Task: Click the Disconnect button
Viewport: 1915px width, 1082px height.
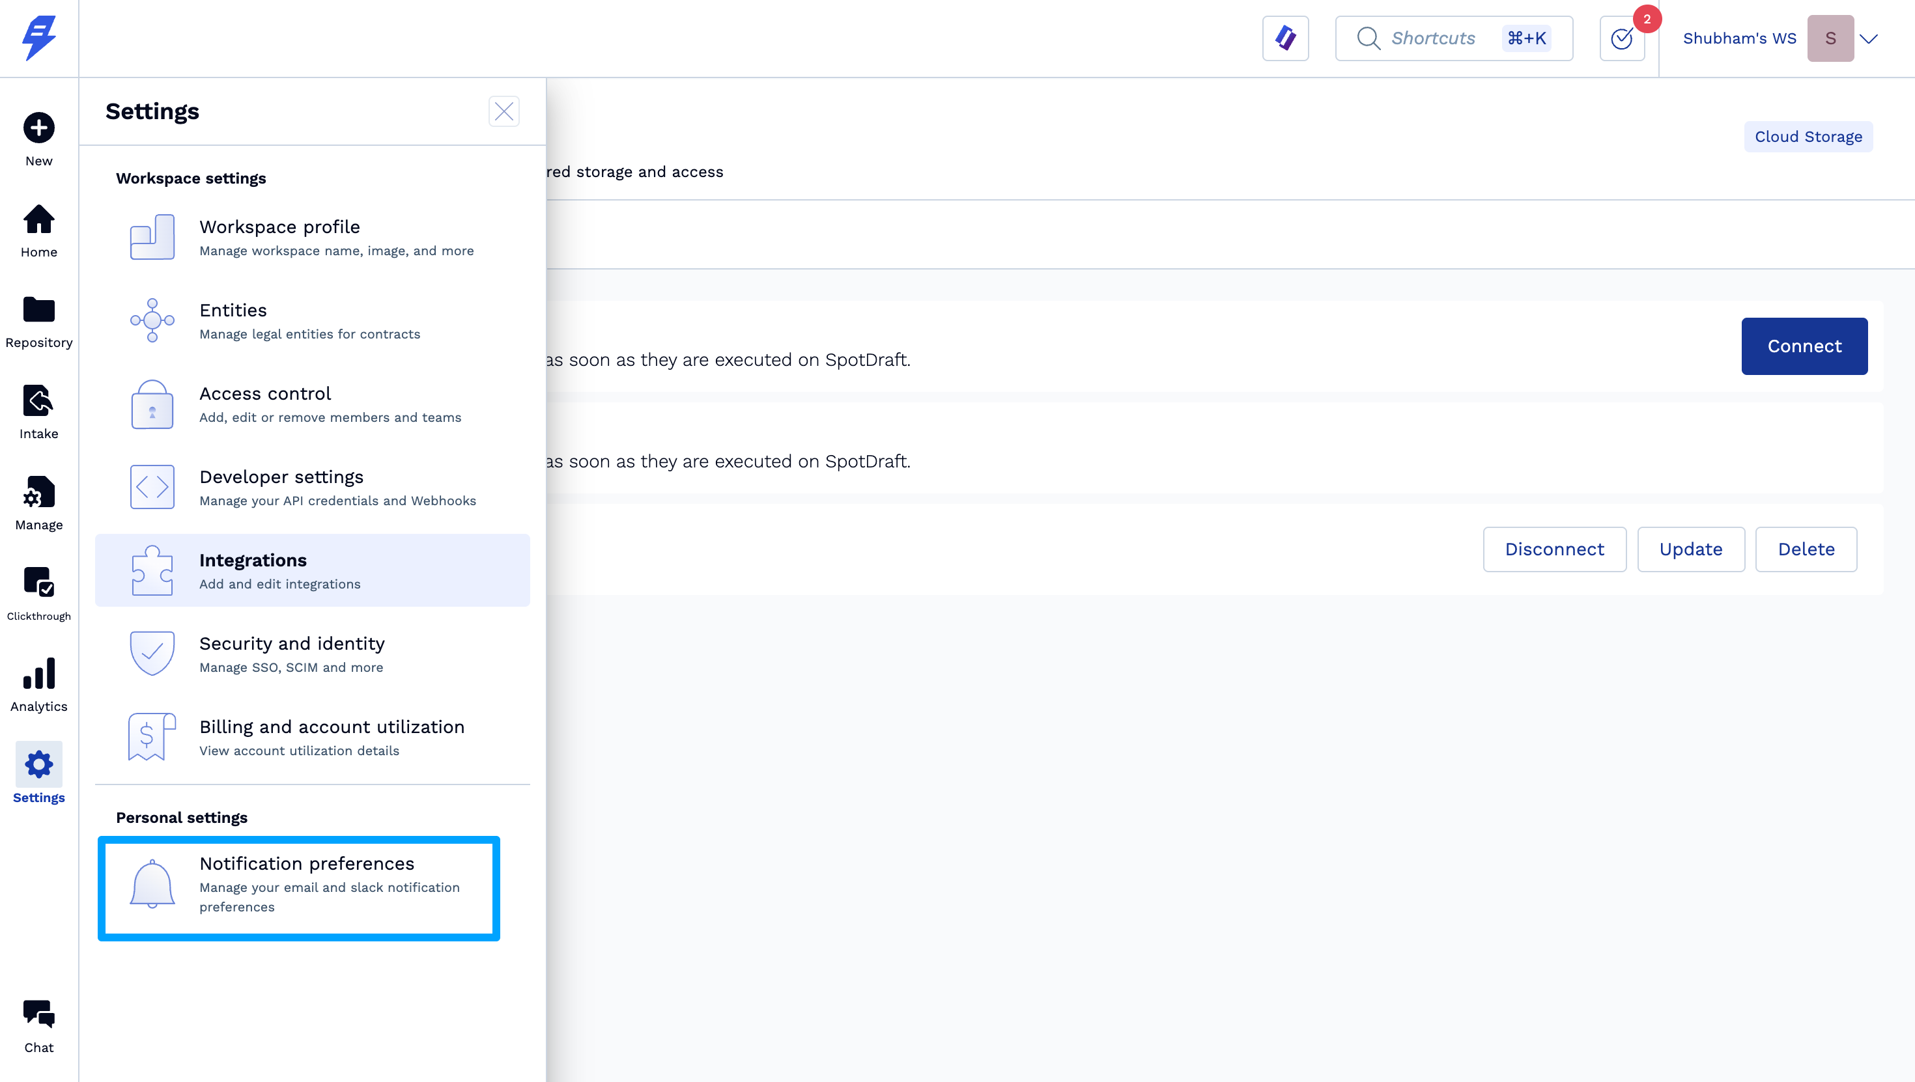Action: 1553,549
